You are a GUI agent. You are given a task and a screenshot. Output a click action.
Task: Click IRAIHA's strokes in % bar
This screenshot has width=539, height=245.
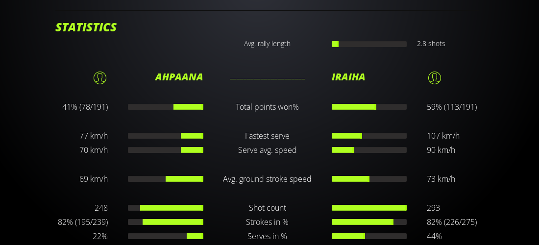(x=369, y=222)
